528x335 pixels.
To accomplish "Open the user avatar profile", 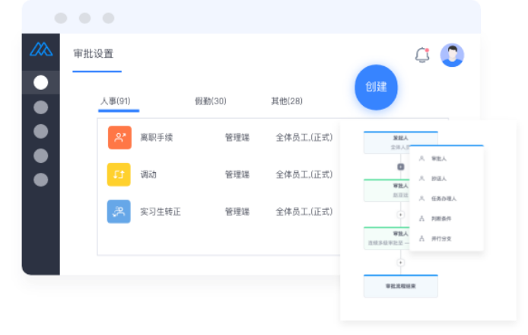I will pos(452,55).
